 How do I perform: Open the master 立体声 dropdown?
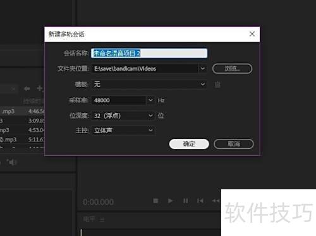pyautogui.click(x=123, y=131)
